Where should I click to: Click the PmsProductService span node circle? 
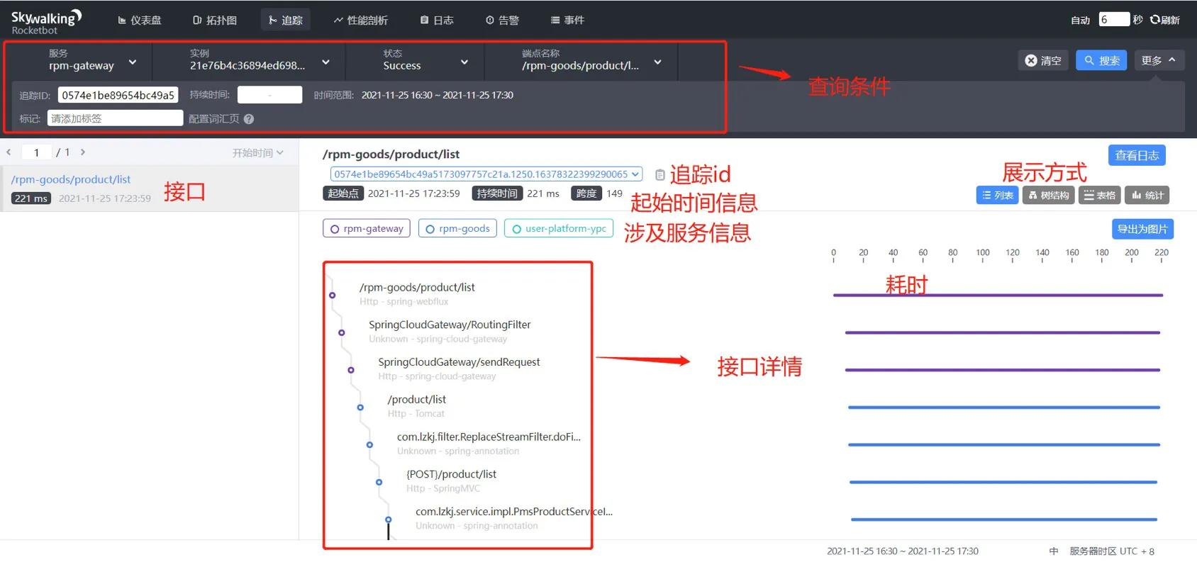[x=388, y=519]
